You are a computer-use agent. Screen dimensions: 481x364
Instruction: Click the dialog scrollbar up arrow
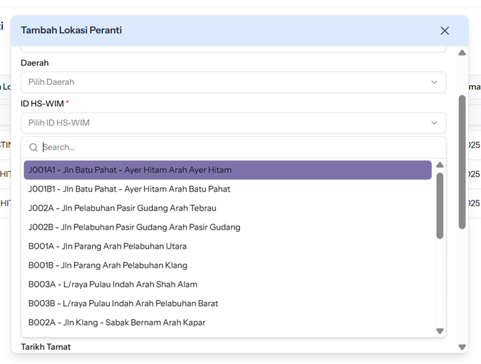[x=462, y=53]
